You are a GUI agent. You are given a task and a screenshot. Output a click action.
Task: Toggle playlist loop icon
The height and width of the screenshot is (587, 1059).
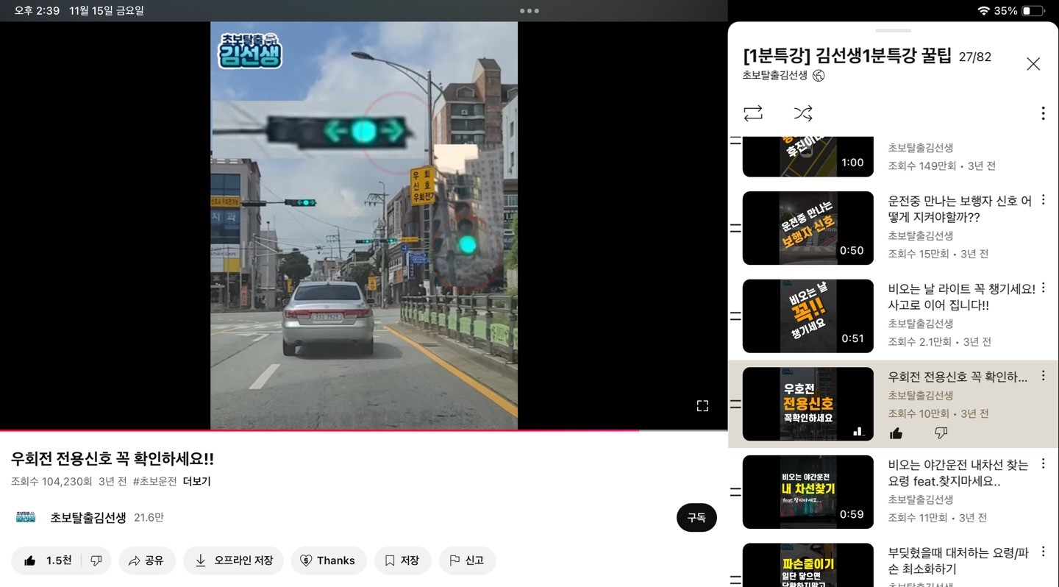coord(753,113)
